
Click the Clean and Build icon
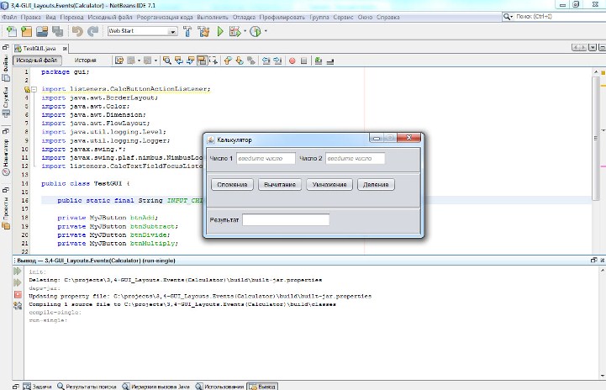(204, 31)
